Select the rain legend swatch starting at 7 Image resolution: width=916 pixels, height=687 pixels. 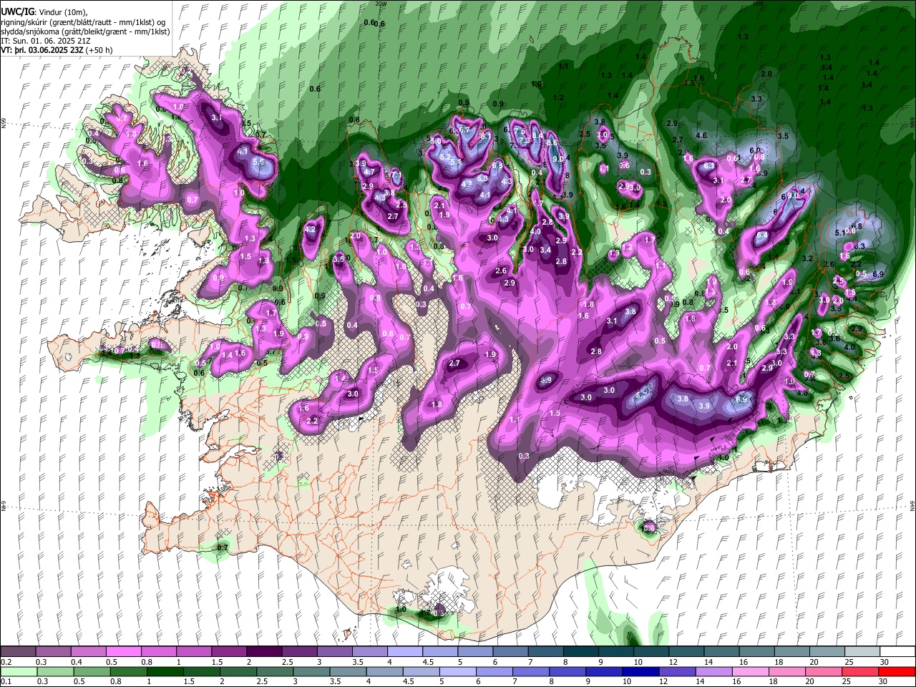point(530,671)
